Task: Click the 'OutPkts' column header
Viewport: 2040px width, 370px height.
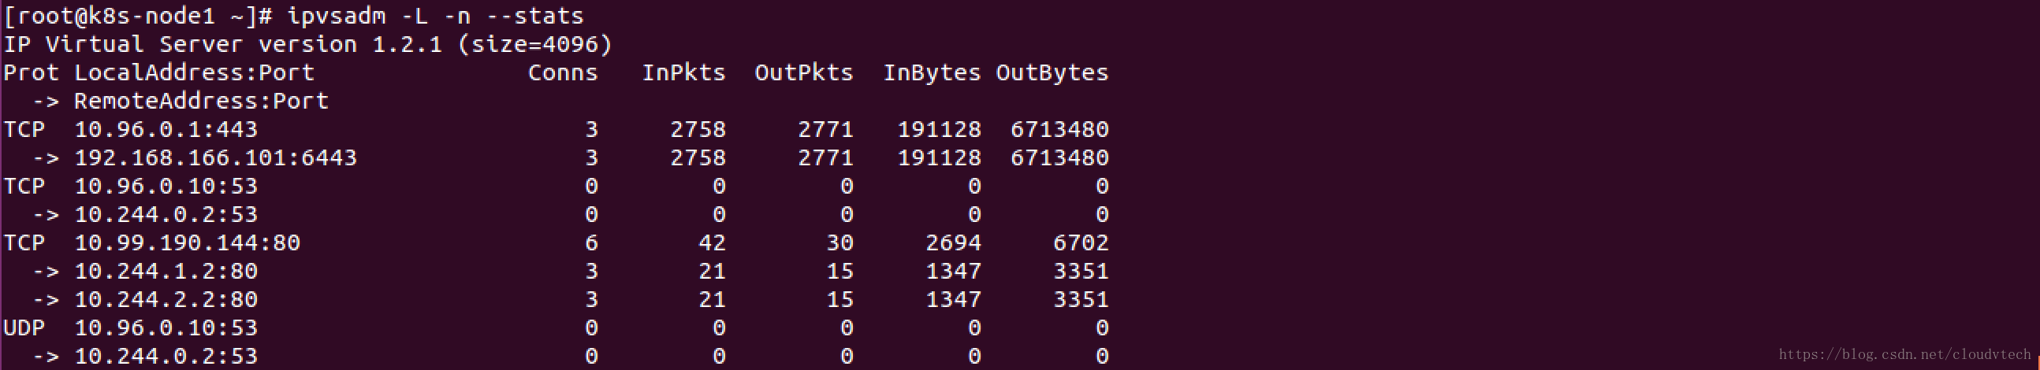Action: [805, 72]
